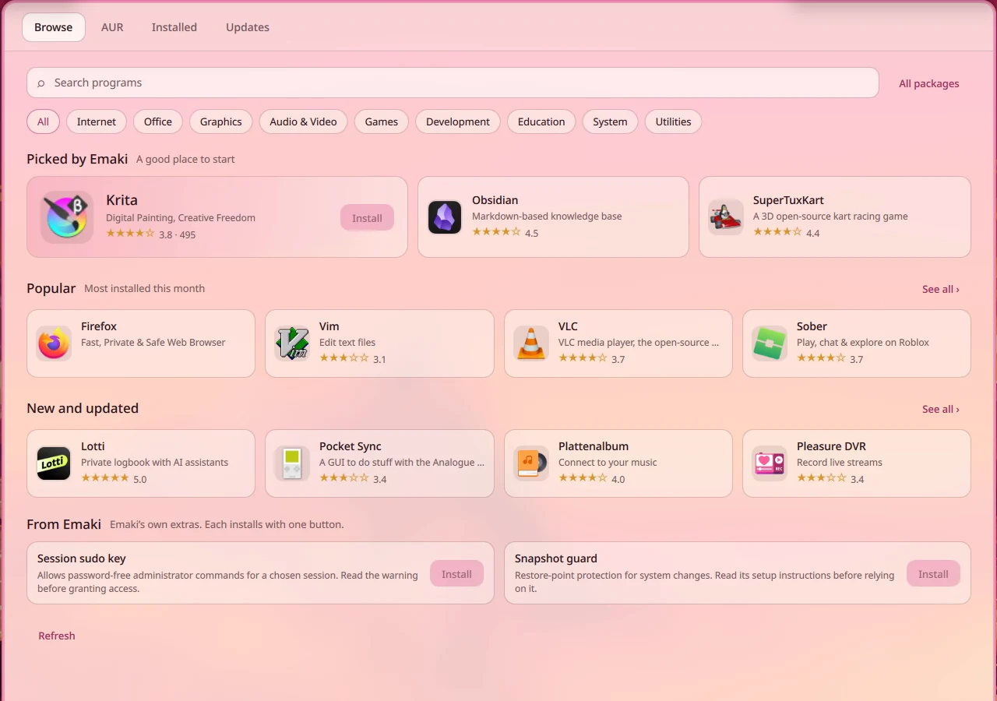
Task: Expand Popular section with See all
Action: [941, 289]
